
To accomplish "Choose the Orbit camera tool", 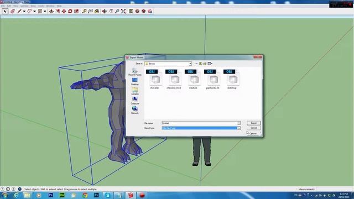I will 105,11.
